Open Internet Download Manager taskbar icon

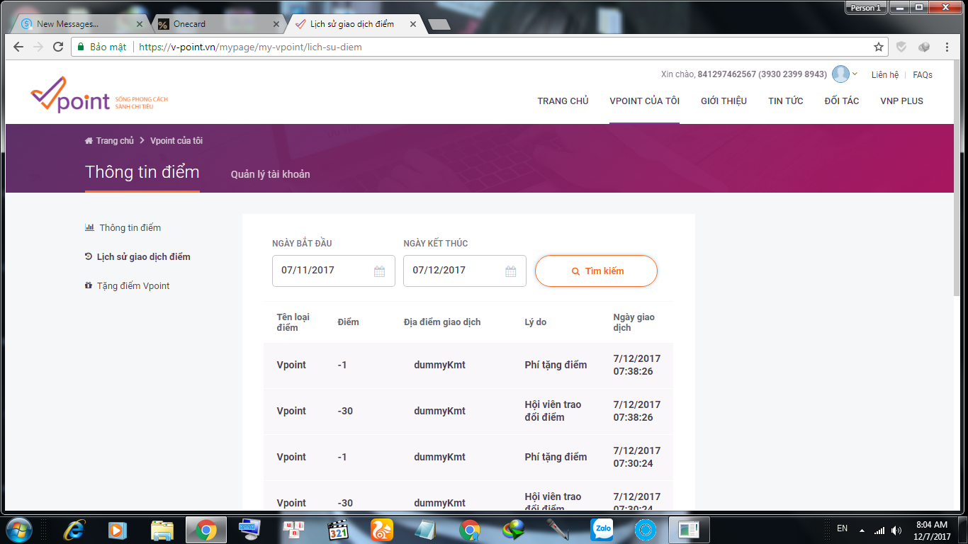click(x=513, y=529)
